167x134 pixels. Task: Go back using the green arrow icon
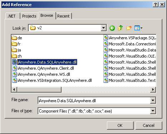point(112,28)
